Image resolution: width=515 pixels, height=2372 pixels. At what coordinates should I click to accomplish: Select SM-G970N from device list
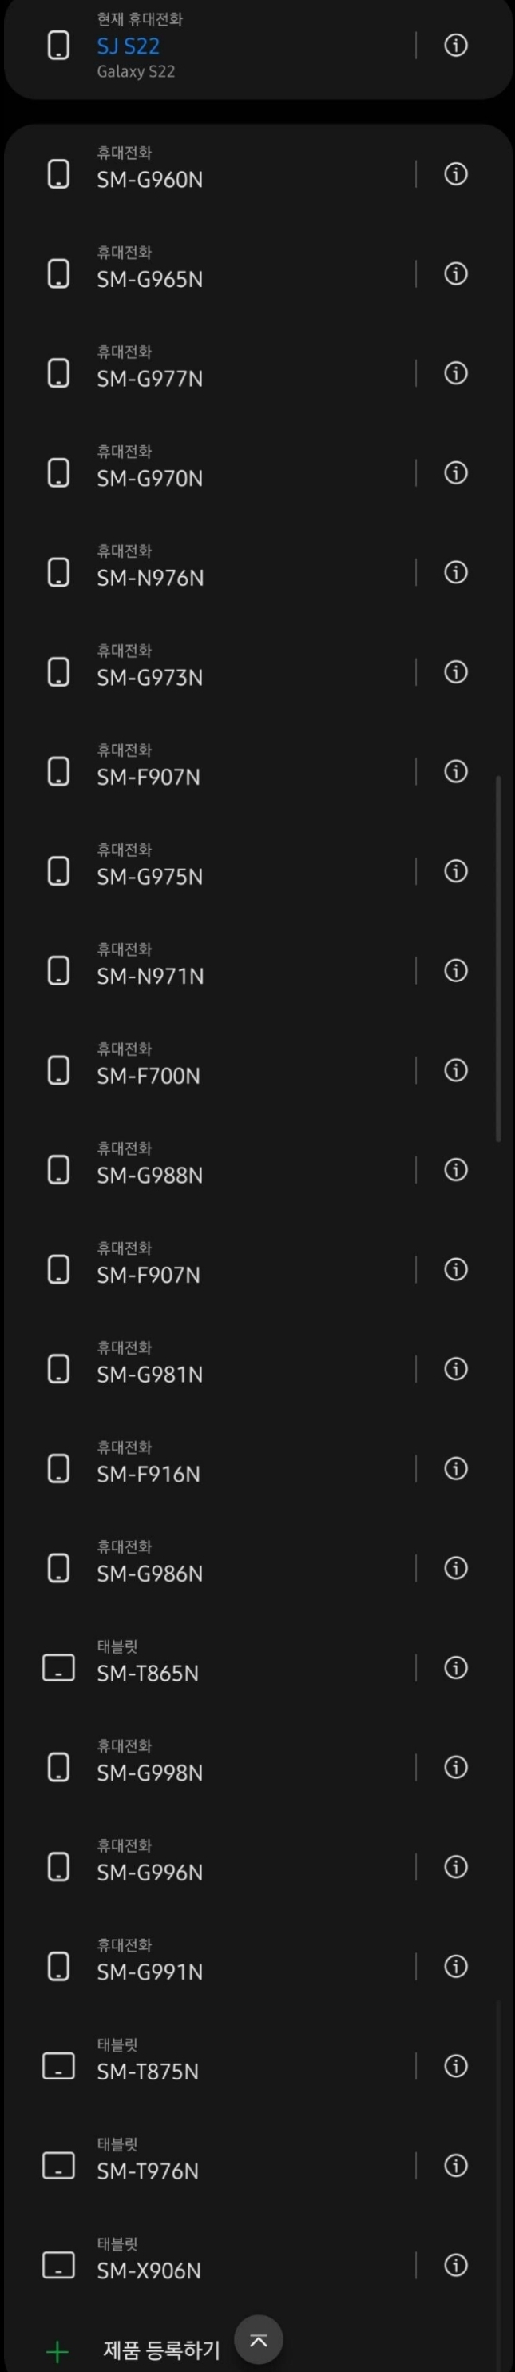150,477
